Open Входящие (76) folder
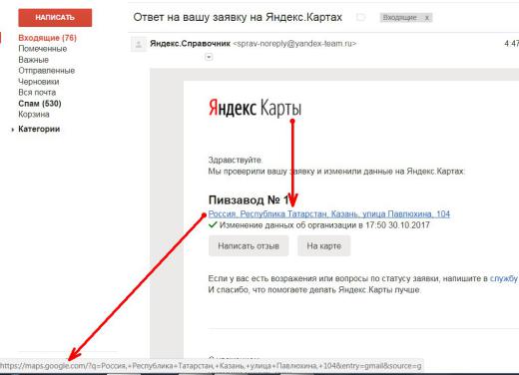 pos(47,38)
